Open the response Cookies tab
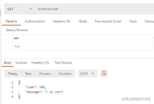This screenshot has width=154, height=104. point(21,63)
